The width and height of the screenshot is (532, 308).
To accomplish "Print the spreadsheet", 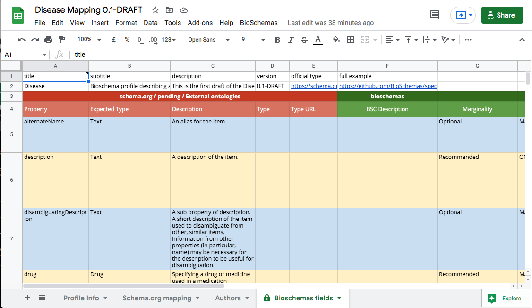I will pos(48,40).
